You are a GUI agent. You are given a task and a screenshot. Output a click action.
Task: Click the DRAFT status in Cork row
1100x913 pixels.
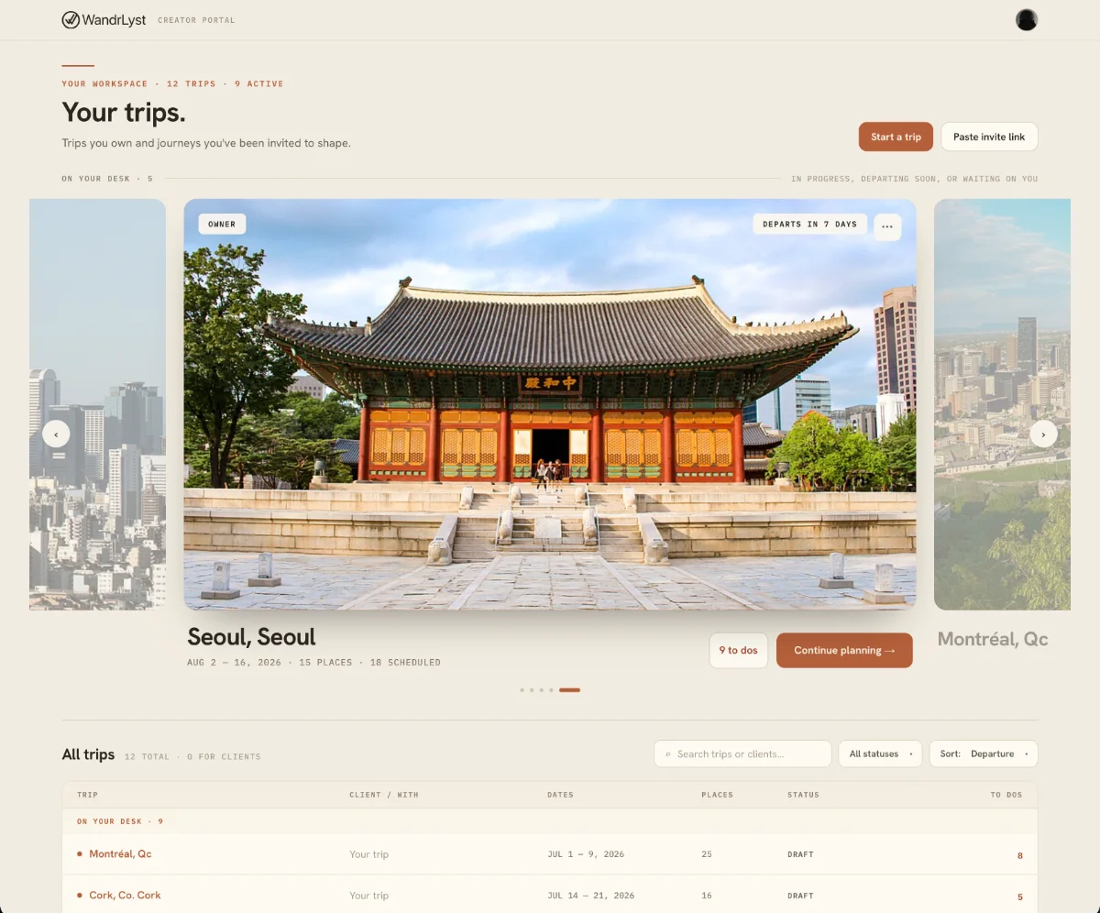coord(800,896)
